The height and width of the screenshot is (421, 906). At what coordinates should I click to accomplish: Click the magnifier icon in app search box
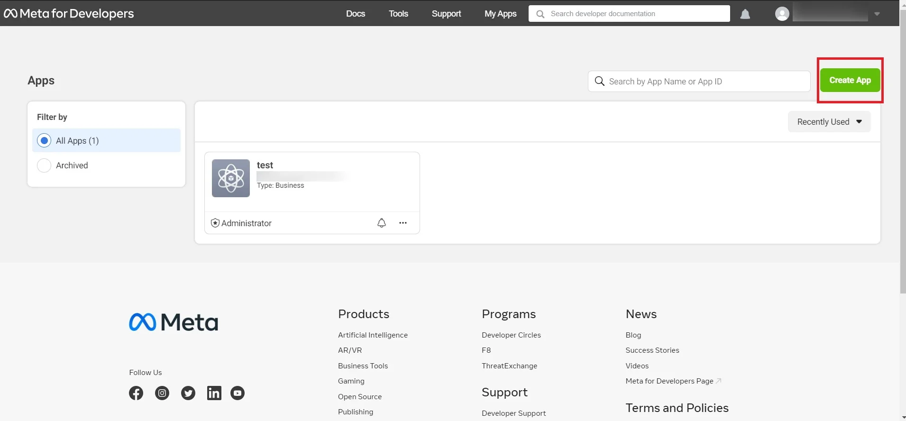click(x=599, y=81)
